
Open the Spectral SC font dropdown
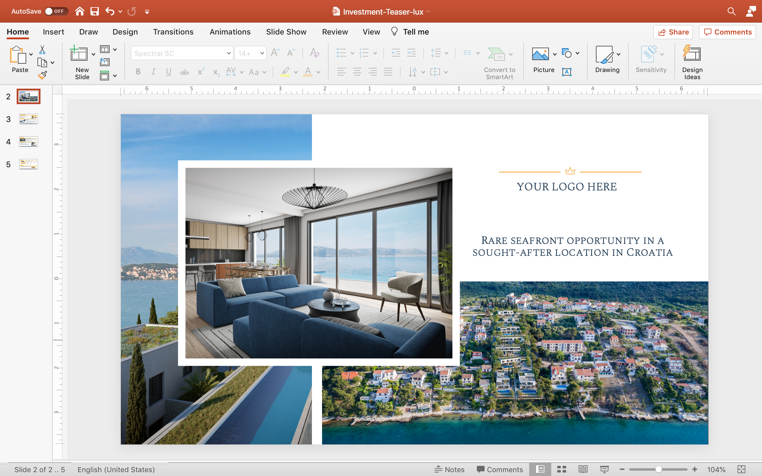229,53
